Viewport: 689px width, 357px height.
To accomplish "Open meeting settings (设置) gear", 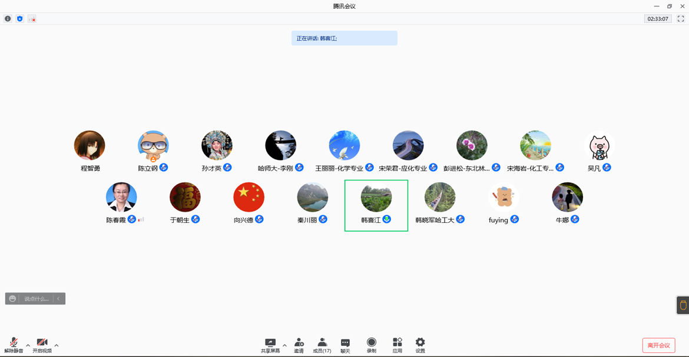I will coord(420,345).
